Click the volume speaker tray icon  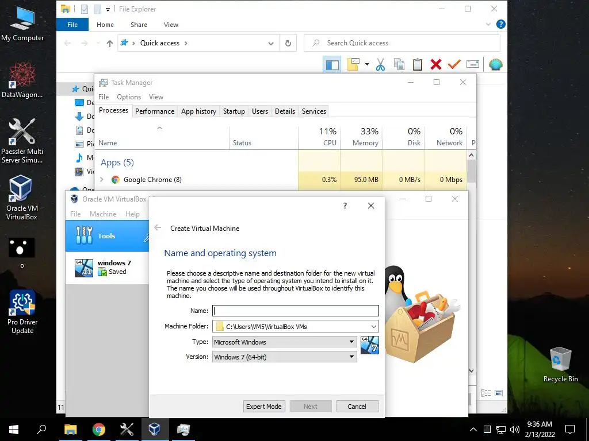515,430
